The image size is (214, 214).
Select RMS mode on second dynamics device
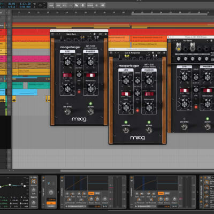tap(167, 193)
